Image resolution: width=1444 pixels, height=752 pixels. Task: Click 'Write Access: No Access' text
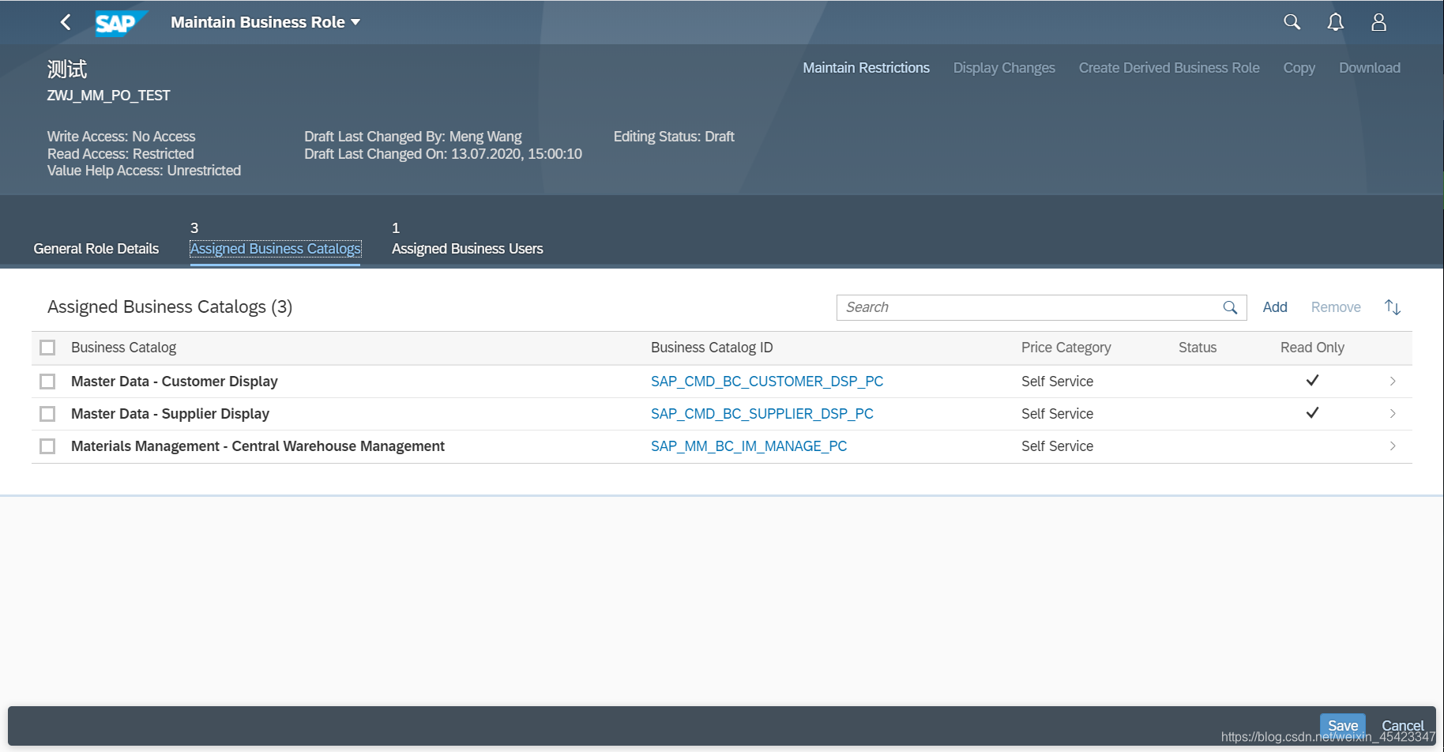point(121,137)
